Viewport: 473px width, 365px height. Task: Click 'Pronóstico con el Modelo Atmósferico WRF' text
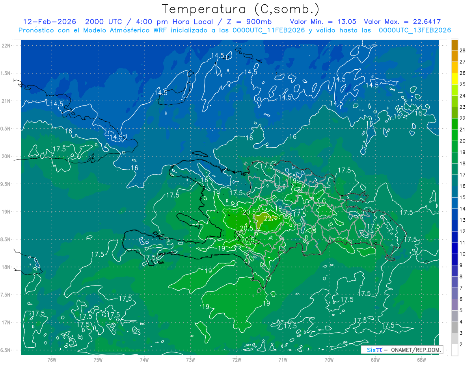click(x=93, y=30)
